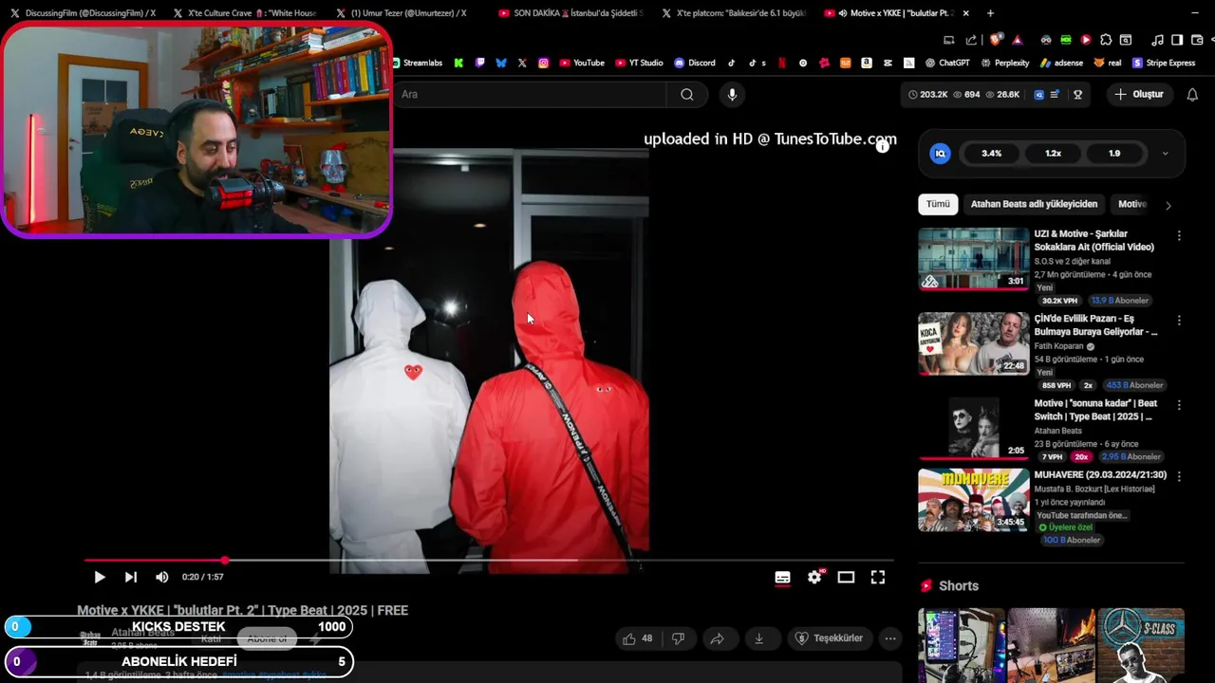This screenshot has height=683, width=1215.
Task: Open the green Kick bookmark icon
Action: [x=458, y=63]
